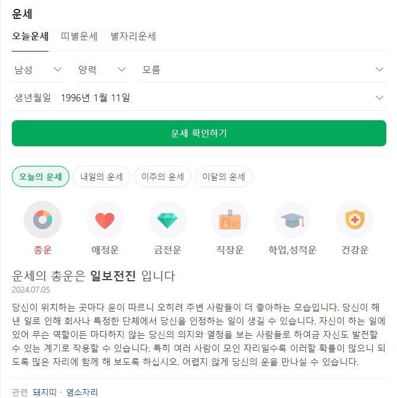Open the 직장운 ID badge icon
Viewport: 397px width, 398px height.
pos(230,220)
